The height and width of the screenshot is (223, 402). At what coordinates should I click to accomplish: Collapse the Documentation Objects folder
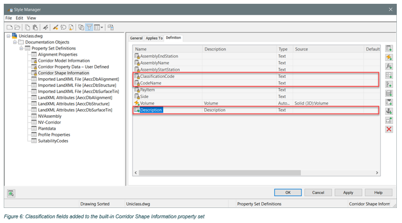15,42
